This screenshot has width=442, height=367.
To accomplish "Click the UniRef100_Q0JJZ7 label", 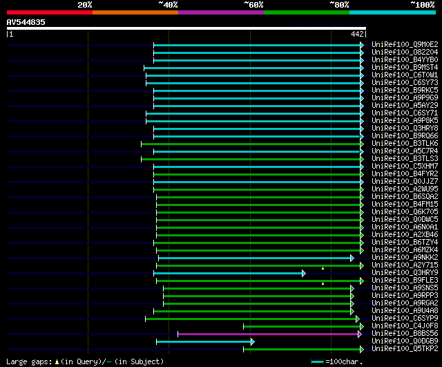I will tap(405, 182).
